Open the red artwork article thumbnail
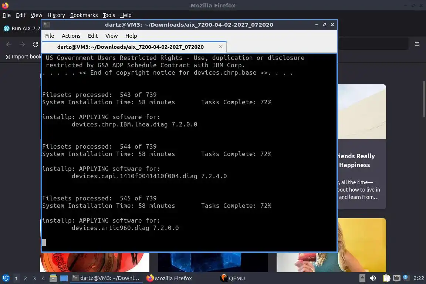The width and height of the screenshot is (426, 284). 95,262
